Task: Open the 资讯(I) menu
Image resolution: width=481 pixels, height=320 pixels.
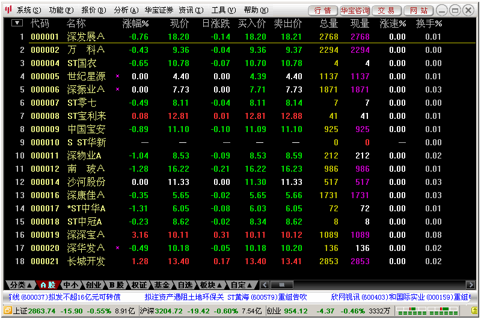Action: (x=191, y=10)
